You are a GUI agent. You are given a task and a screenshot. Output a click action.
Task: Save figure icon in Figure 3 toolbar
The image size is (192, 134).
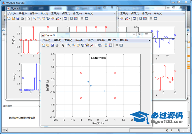click(52, 45)
